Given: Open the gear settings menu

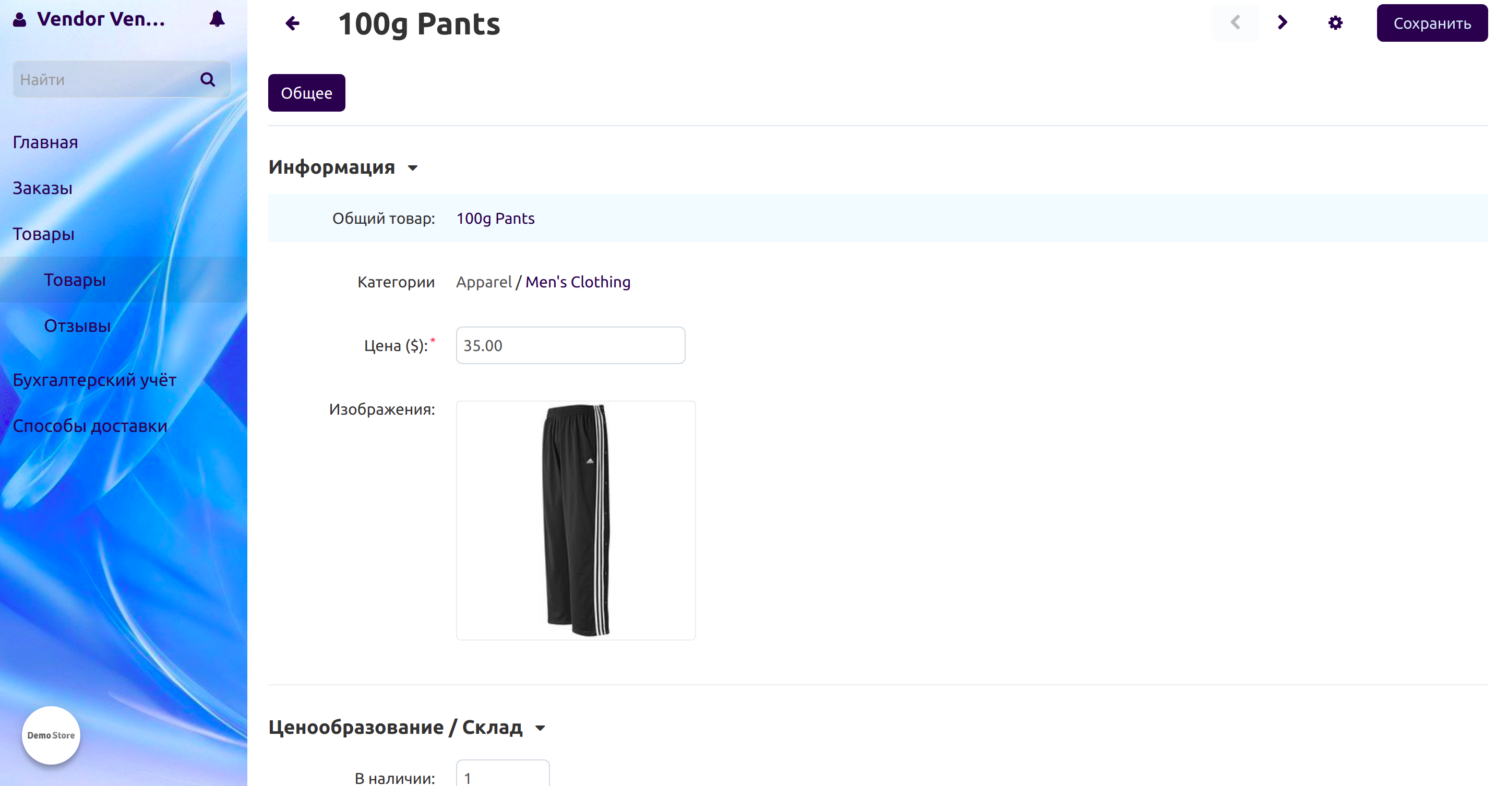Looking at the screenshot, I should 1335,23.
